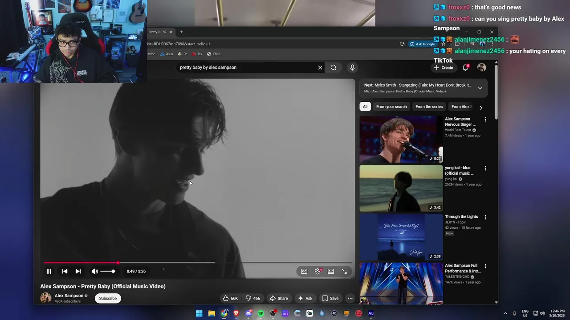Screen dimensions: 570x320
Task: Open Discord from the taskbar
Action: pyautogui.click(x=248, y=313)
